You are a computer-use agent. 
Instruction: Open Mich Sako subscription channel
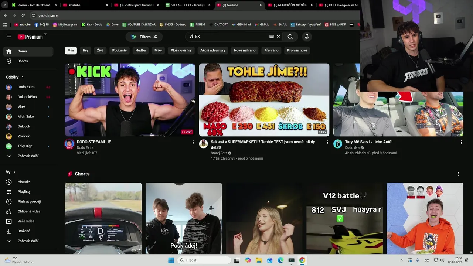29,116
